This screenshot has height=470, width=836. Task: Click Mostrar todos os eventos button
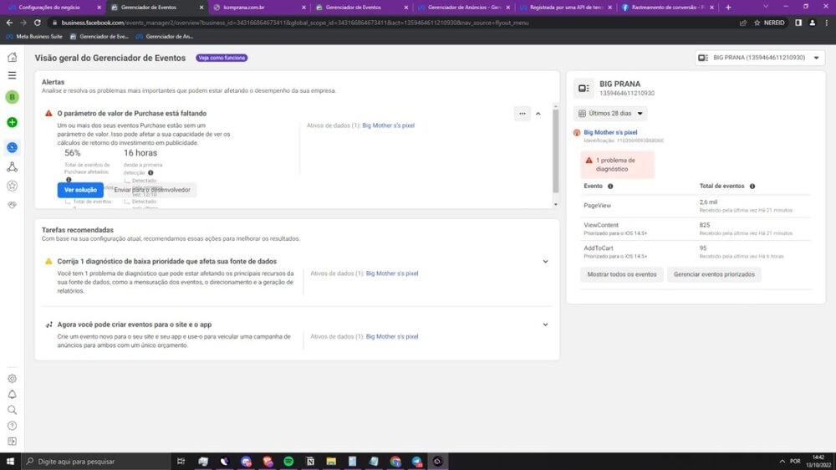click(x=622, y=274)
